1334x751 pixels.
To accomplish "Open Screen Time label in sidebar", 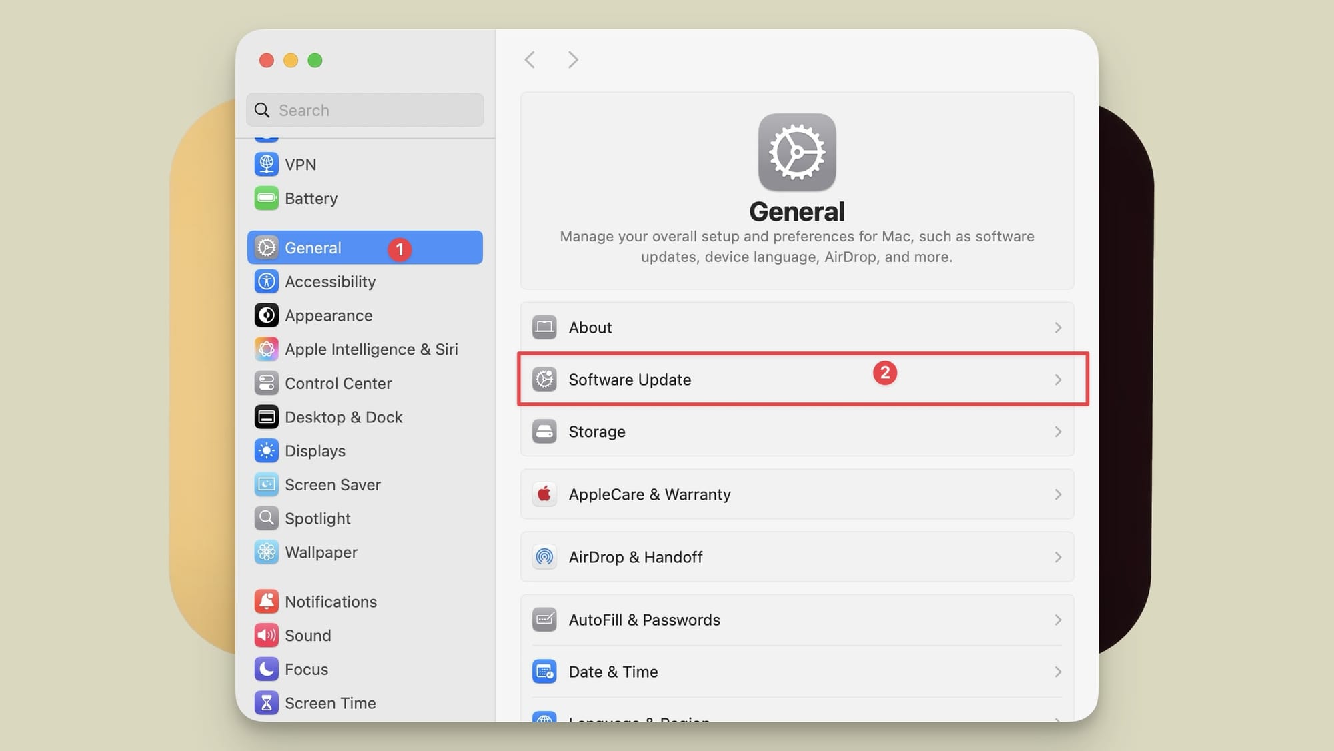I will coord(330,703).
